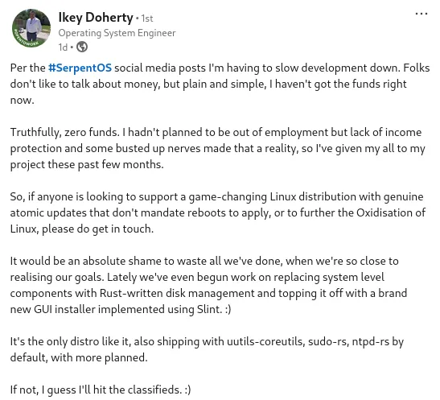Click the globe public visibility icon

(x=82, y=47)
